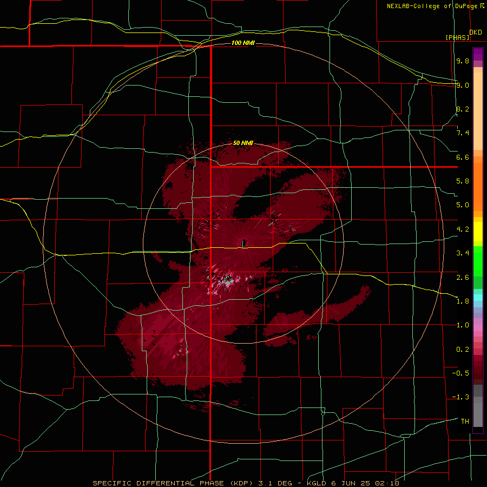Click the 2.6 color scale value
487x487 pixels.
tap(463, 278)
